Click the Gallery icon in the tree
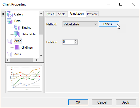This screenshot has height=108, width=140. (10, 14)
